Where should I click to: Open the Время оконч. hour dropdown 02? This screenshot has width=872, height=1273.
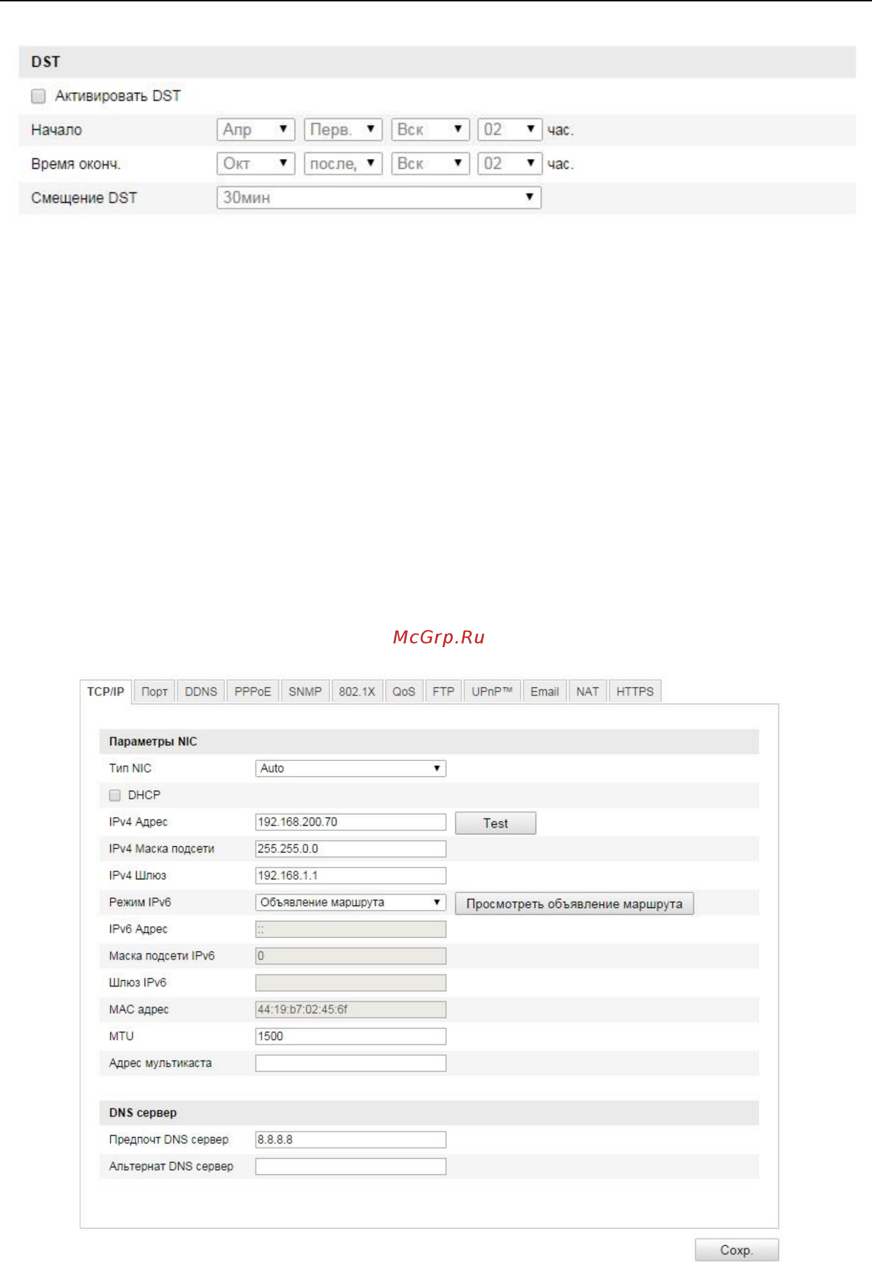click(509, 164)
